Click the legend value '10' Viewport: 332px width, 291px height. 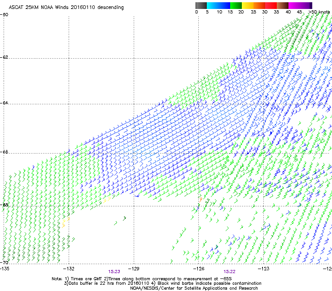pyautogui.click(x=219, y=12)
